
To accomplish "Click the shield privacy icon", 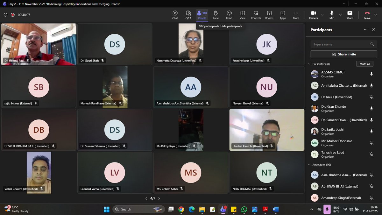I will [5, 15].
